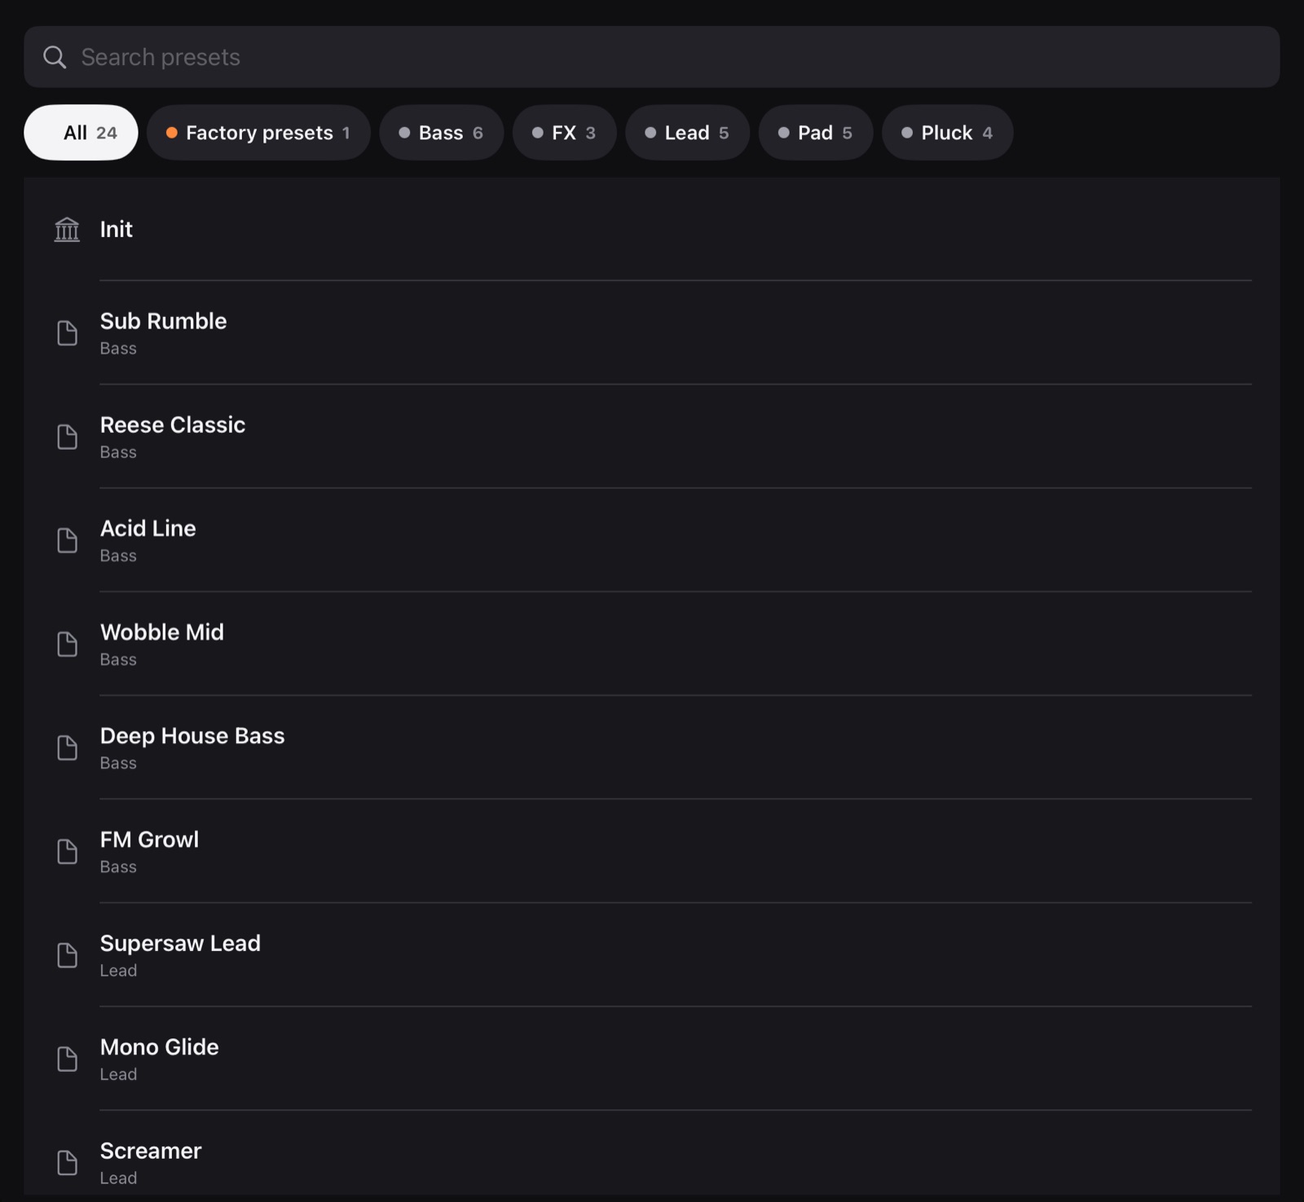Screen dimensions: 1304x1202
Task: Click the search magnifier icon
Action: pyautogui.click(x=55, y=57)
